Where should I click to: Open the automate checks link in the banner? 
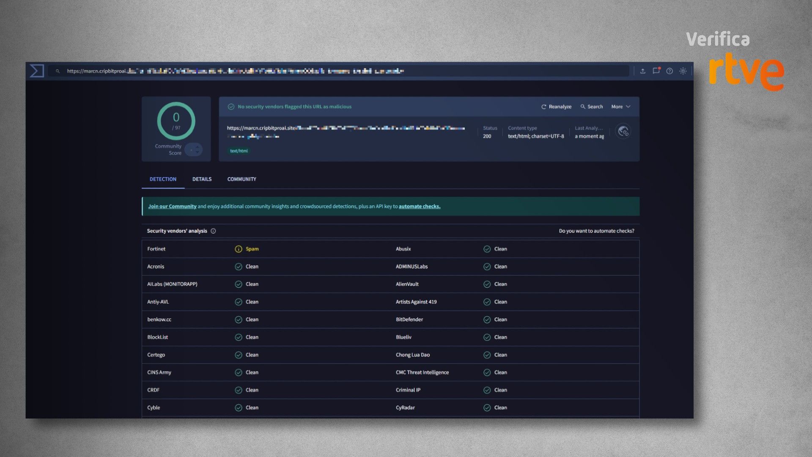[x=419, y=206]
